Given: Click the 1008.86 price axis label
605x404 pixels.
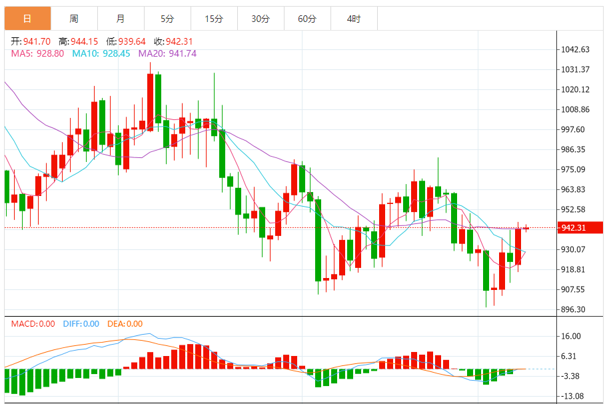Looking at the screenshot, I should [x=575, y=110].
